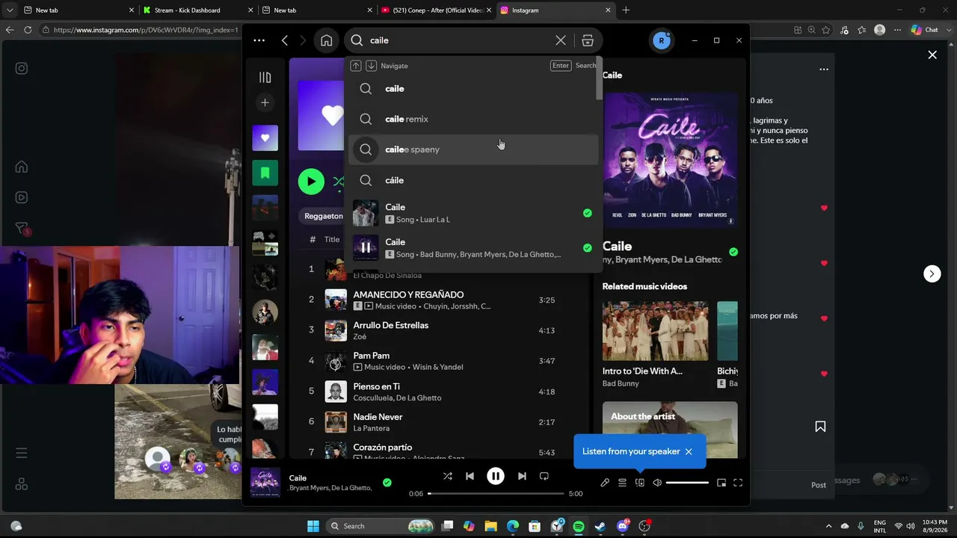This screenshot has width=957, height=538.
Task: Clear the Spotify search field
Action: [x=561, y=40]
